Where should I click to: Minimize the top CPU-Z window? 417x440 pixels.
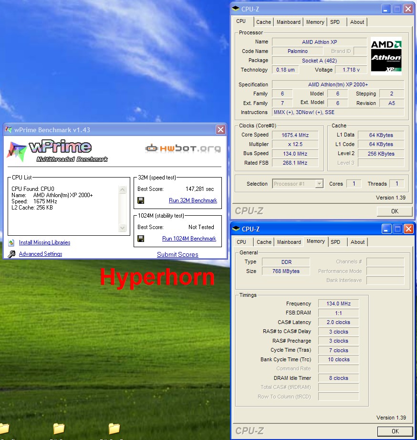pos(386,9)
